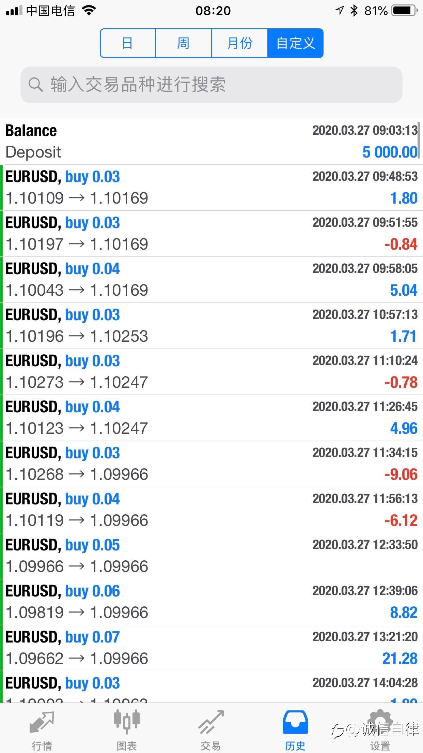The width and height of the screenshot is (423, 753).
Task: Tap the Quotes arrows icon
Action: point(42,722)
